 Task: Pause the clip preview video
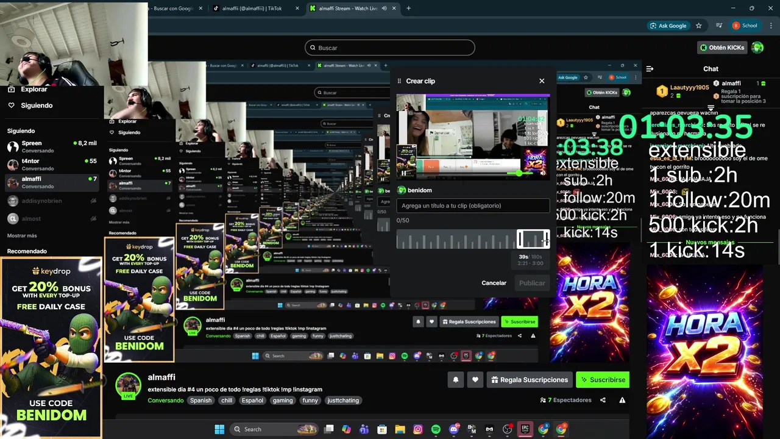click(x=403, y=173)
